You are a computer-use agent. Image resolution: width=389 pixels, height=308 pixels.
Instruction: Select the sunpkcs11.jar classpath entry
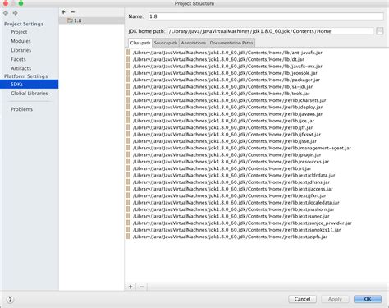point(237,230)
